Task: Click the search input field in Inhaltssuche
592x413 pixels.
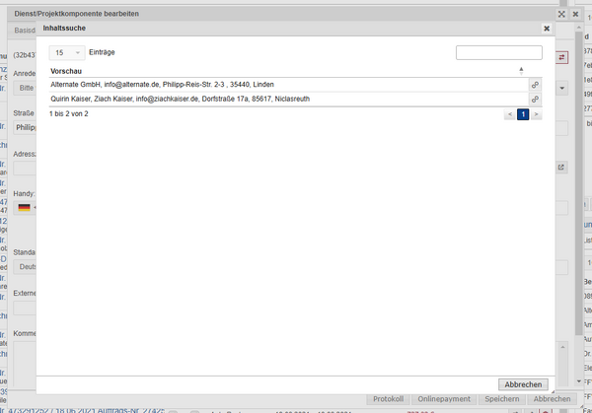Action: (498, 52)
